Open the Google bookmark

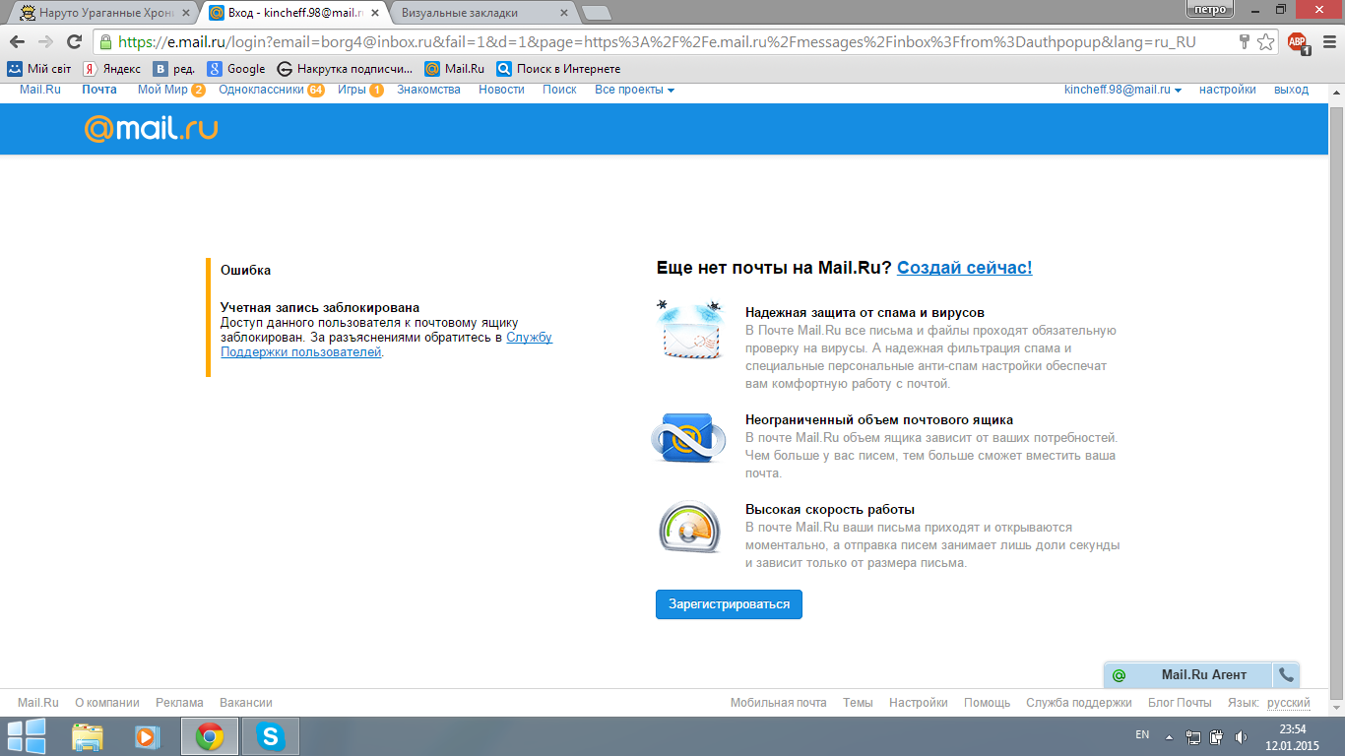coord(236,69)
